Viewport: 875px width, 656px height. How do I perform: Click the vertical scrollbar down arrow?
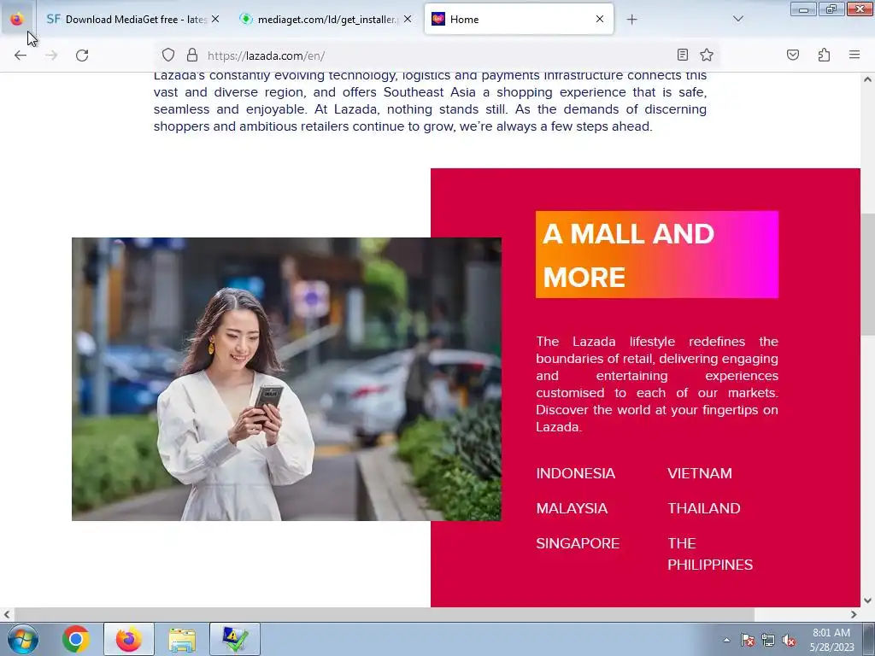coord(868,600)
